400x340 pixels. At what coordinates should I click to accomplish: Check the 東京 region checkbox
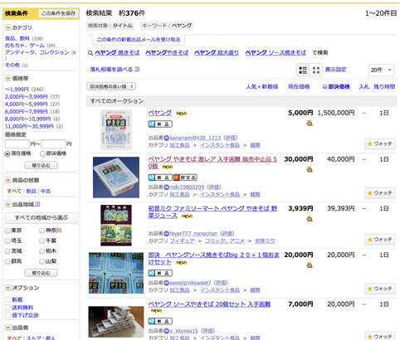click(7, 231)
